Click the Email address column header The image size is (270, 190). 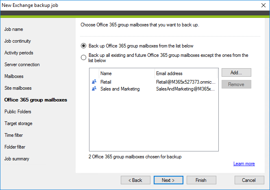(186, 73)
